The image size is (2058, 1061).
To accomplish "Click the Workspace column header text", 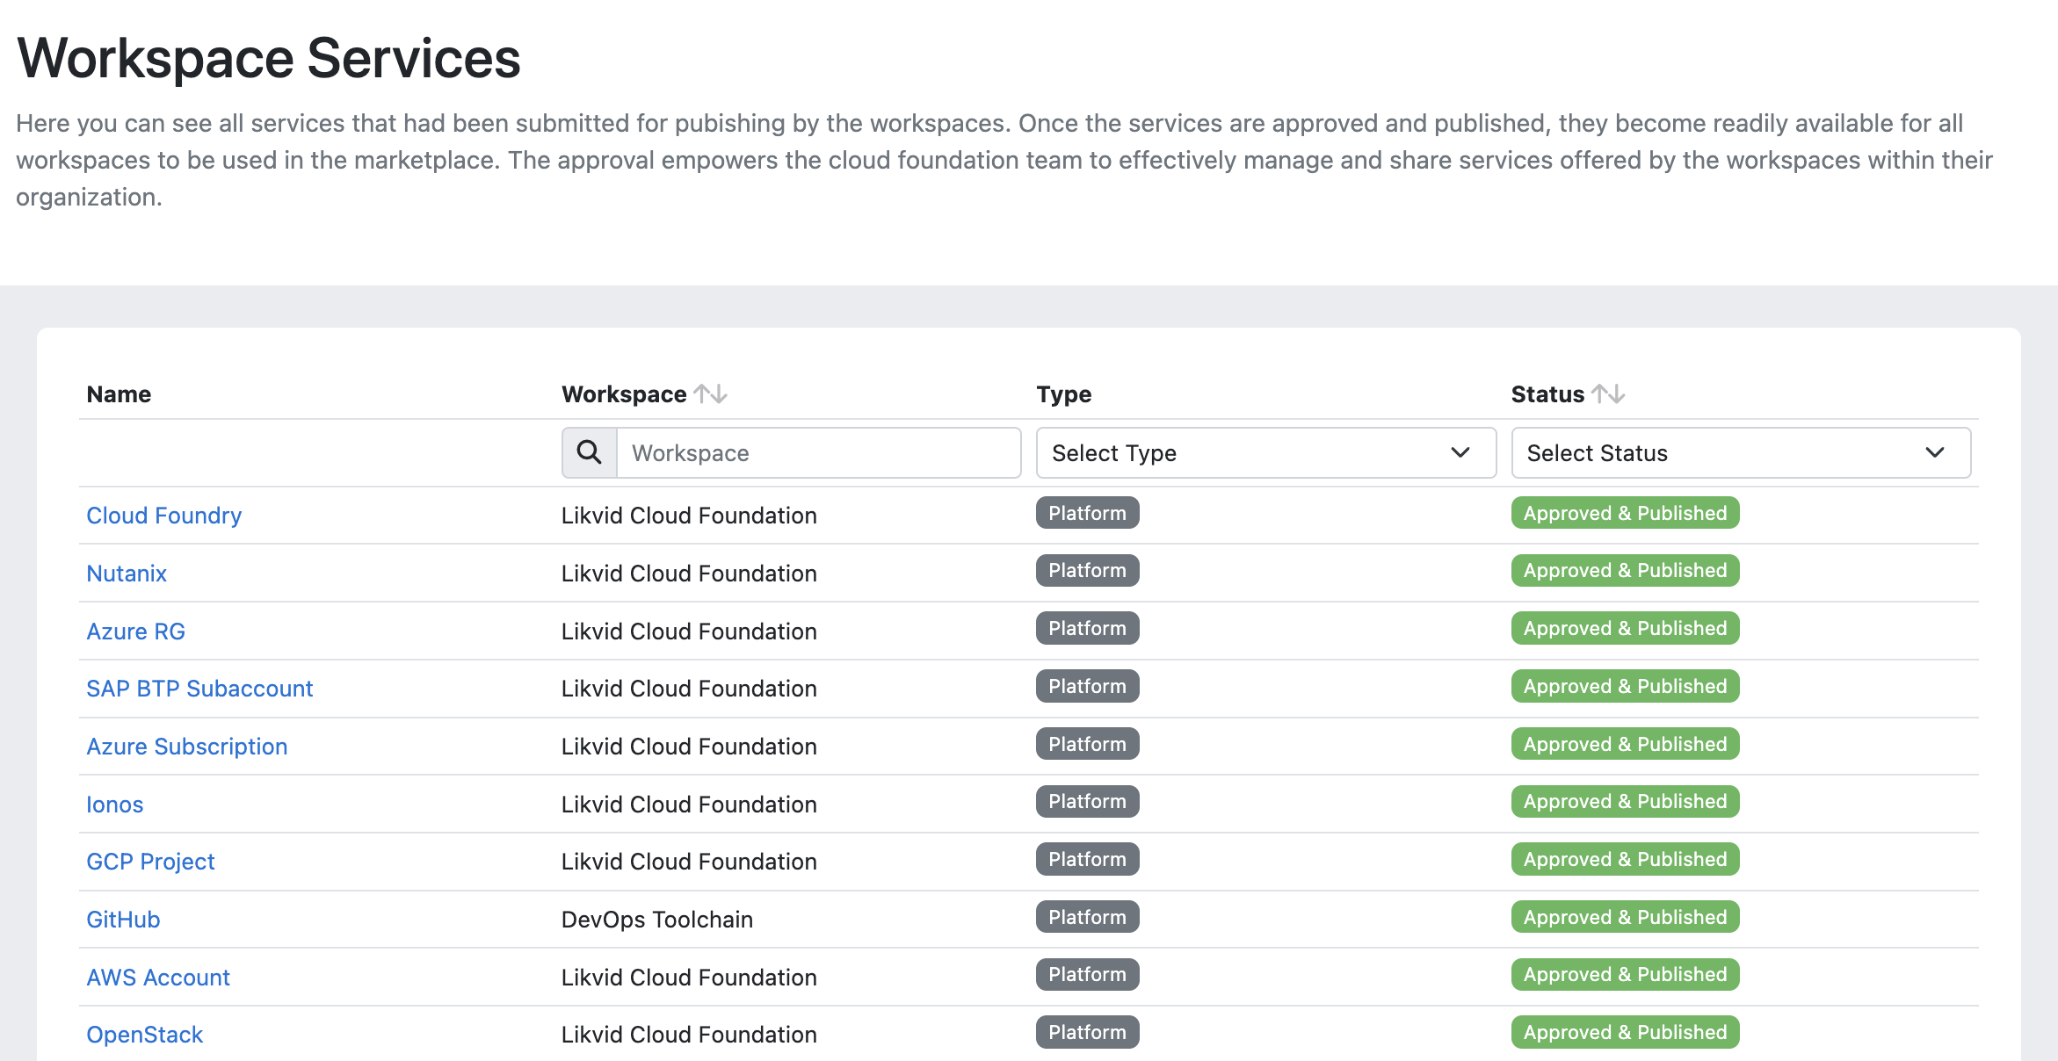I will point(624,394).
